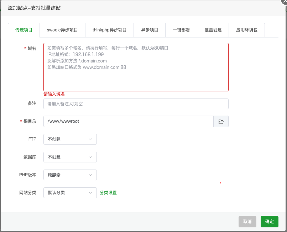Viewport: 287px width, 232px height.
Task: Click the 分类设置 link
Action: [108, 193]
